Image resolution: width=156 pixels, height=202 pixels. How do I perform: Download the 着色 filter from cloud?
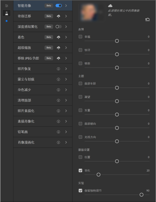[x=58, y=37]
